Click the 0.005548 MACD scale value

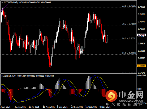coord(142,76)
